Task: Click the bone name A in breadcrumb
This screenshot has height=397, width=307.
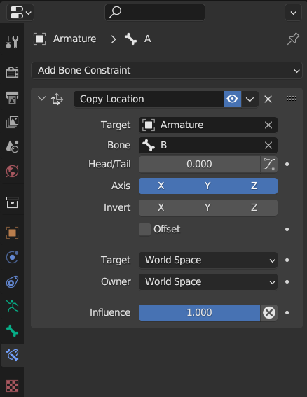Action: coord(148,39)
